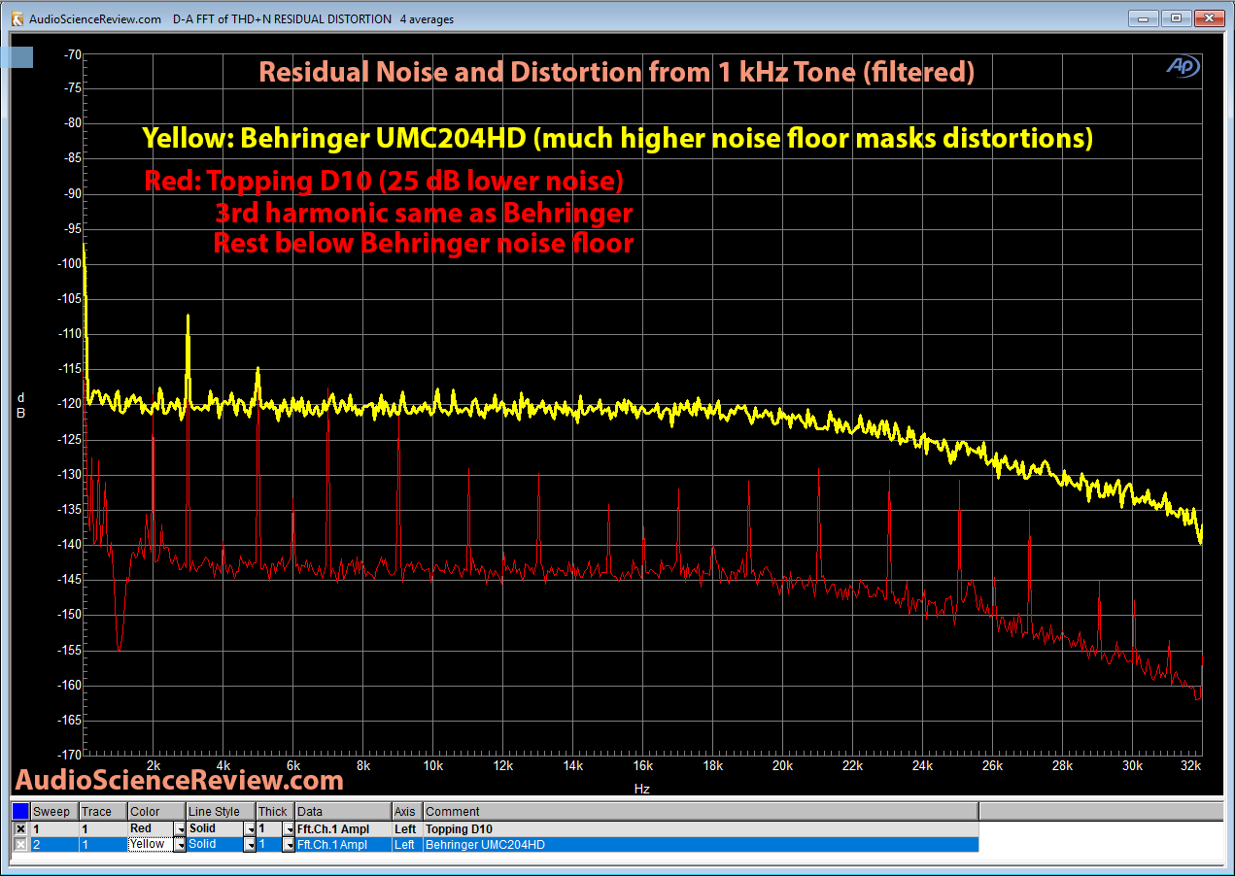
Task: Click the -70 y-axis tick label
Action: (x=72, y=54)
